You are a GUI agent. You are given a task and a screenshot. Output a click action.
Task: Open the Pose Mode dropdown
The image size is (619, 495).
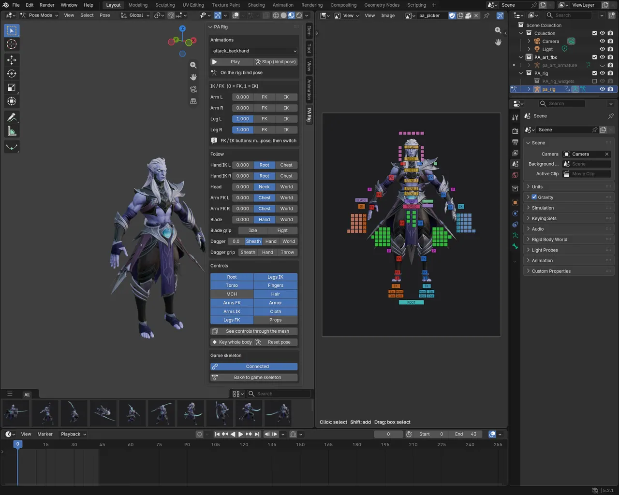tap(39, 15)
